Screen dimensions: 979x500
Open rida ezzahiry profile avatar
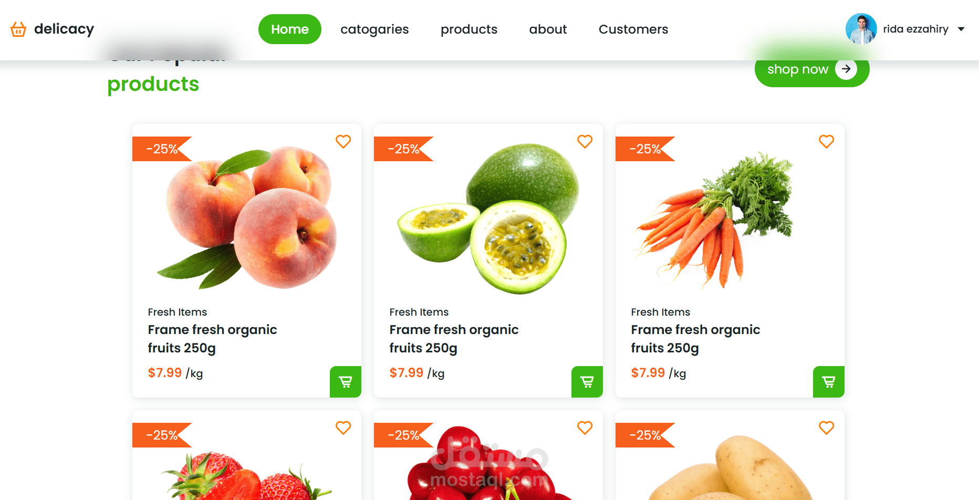point(861,29)
